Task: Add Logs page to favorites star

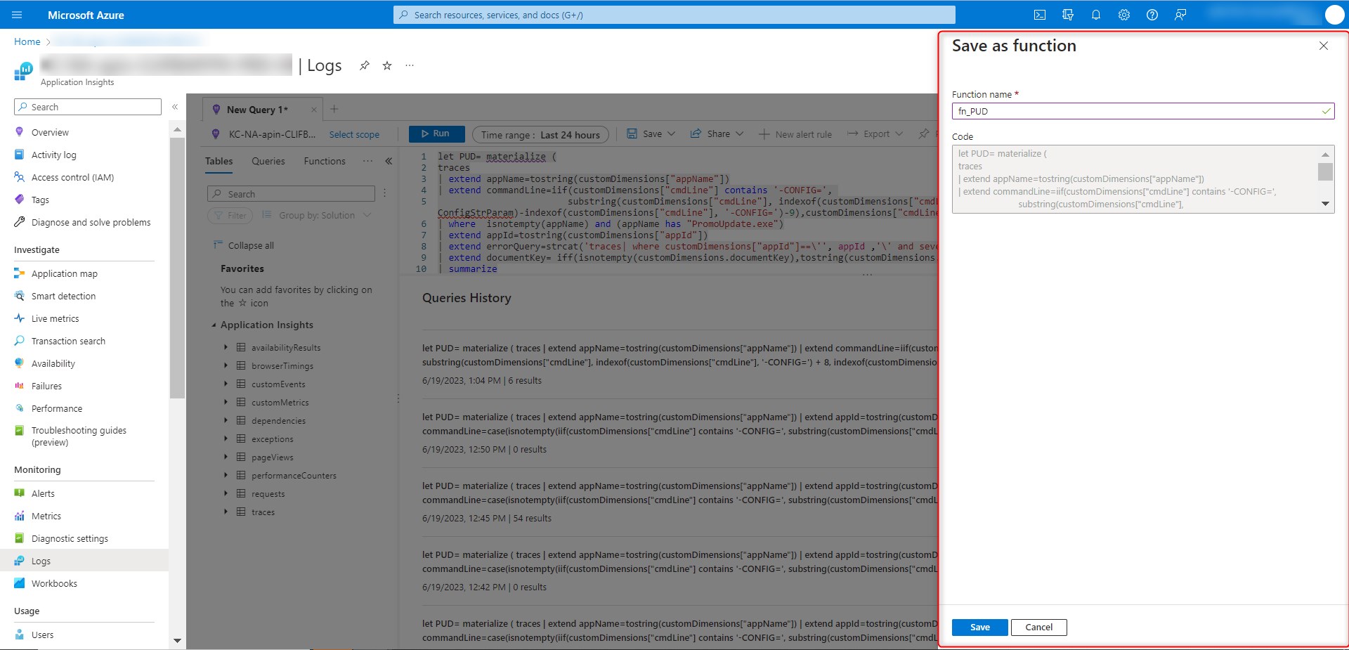Action: coord(387,65)
